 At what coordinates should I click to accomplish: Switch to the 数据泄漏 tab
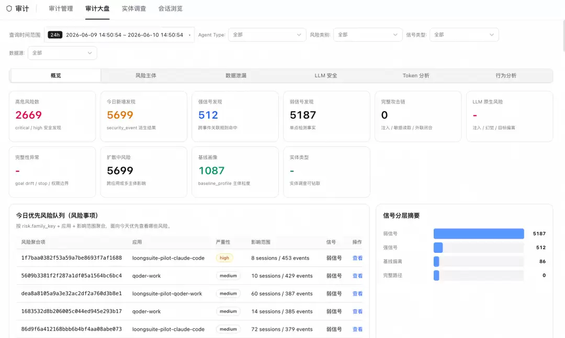tap(236, 76)
